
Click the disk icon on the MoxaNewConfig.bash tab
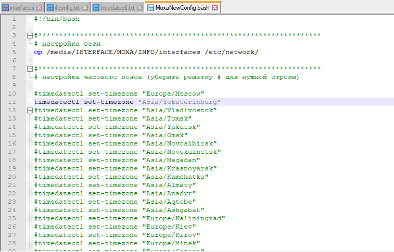coord(150,8)
